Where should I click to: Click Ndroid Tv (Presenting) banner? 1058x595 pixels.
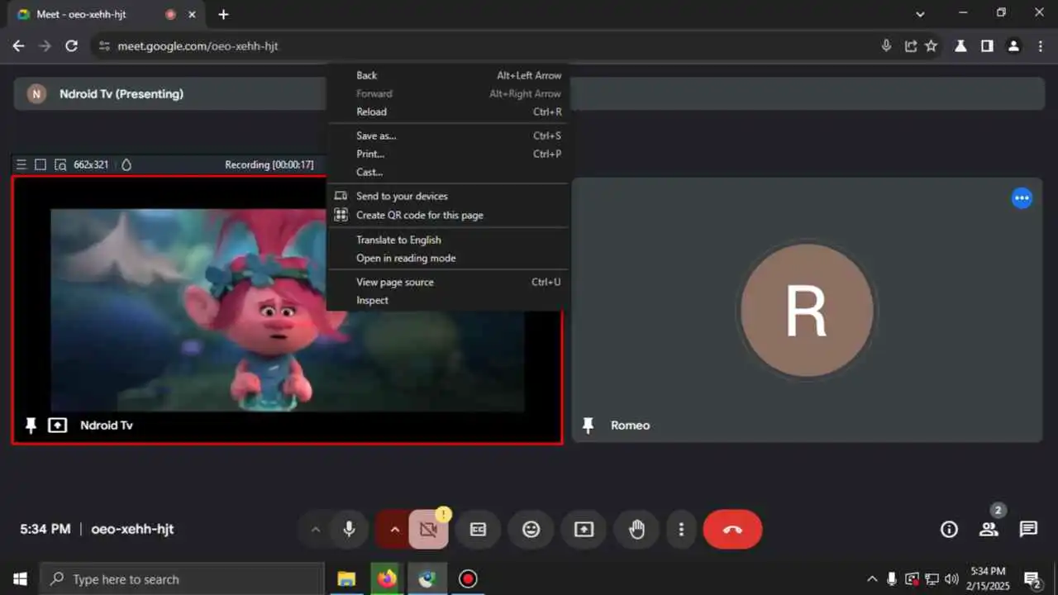[x=529, y=94]
